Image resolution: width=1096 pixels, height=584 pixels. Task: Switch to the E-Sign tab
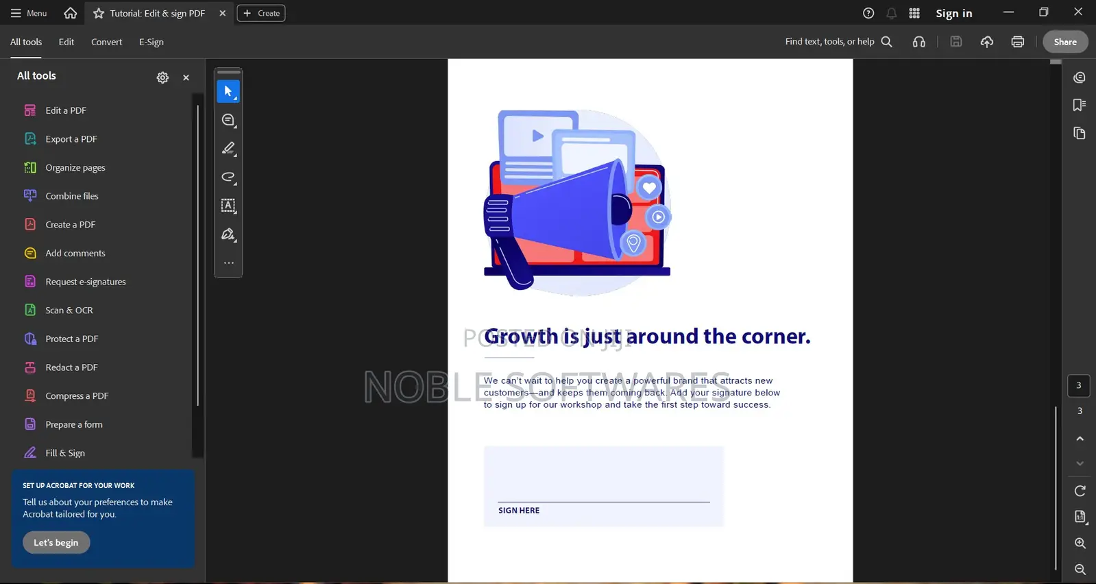coord(151,42)
